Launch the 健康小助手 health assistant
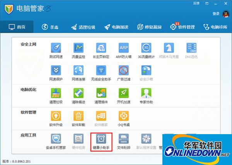 [101, 141]
